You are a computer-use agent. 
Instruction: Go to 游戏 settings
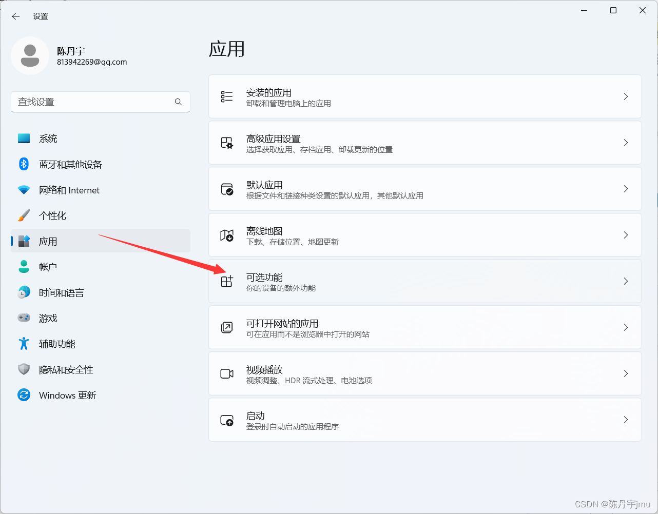point(101,318)
